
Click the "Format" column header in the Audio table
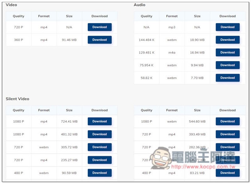(x=172, y=16)
